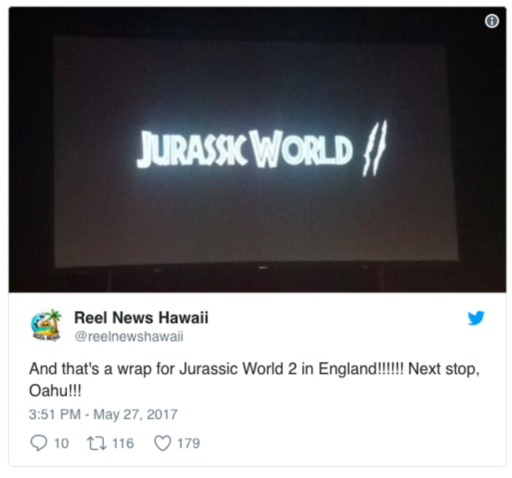Image resolution: width=512 pixels, height=478 pixels.
Task: Click the like count 179
Action: pos(188,443)
